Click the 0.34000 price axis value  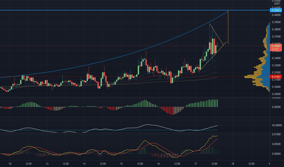276,58
